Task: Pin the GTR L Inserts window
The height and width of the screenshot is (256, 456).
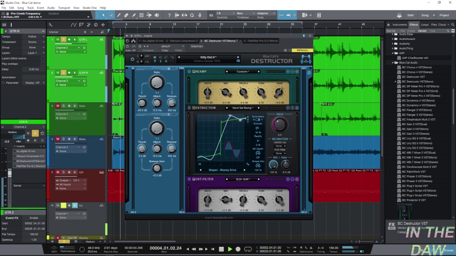Action: click(304, 36)
